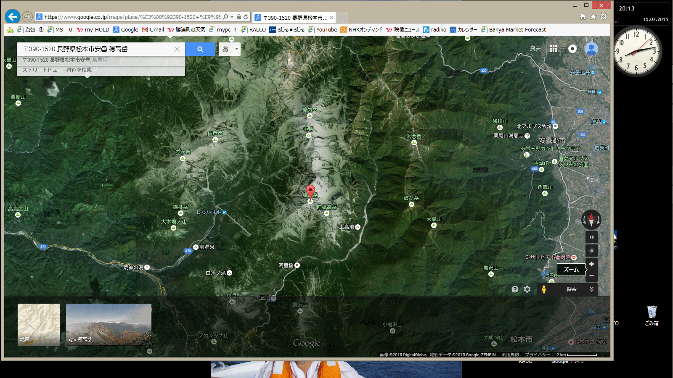Open the らじる★らじる NHK bookmark

(x=287, y=30)
